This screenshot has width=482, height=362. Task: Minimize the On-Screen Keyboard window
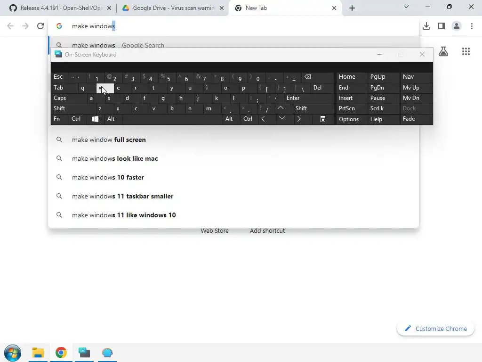click(x=379, y=55)
